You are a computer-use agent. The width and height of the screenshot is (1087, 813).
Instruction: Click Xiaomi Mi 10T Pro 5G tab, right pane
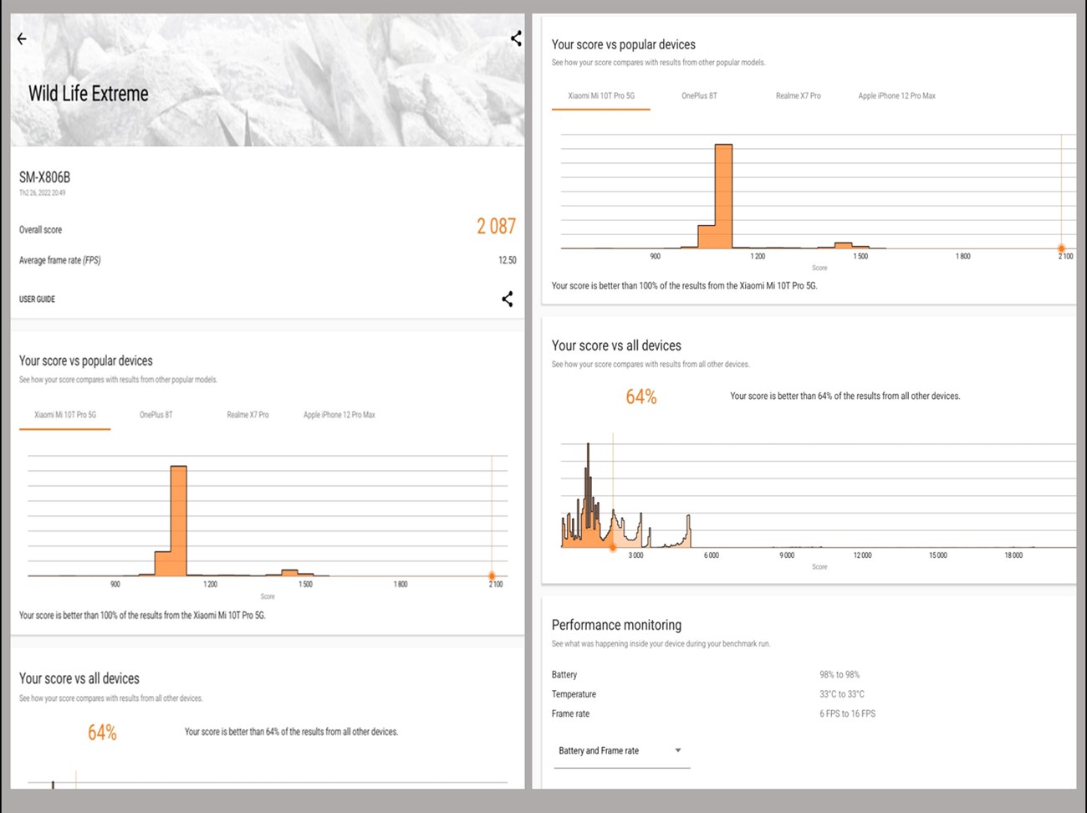[601, 96]
